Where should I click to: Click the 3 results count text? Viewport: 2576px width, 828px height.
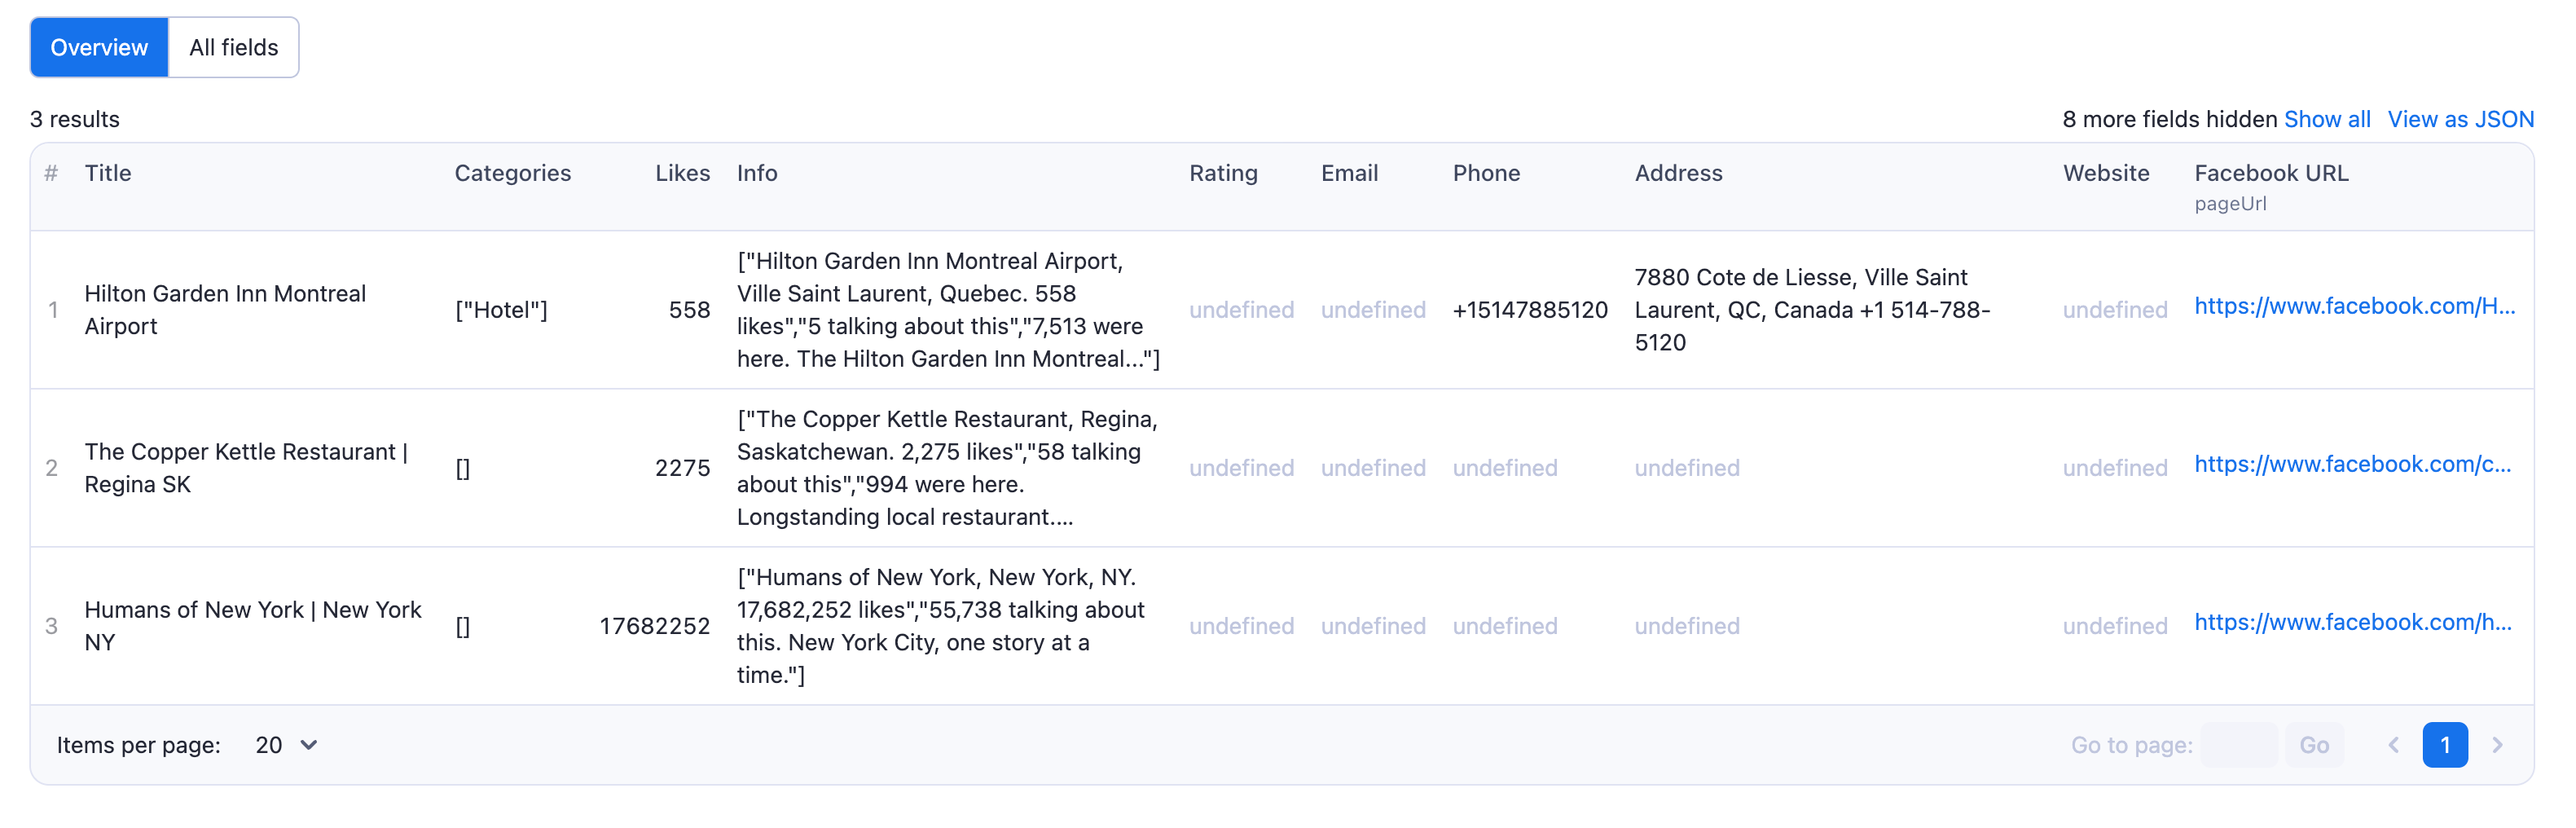pos(75,119)
